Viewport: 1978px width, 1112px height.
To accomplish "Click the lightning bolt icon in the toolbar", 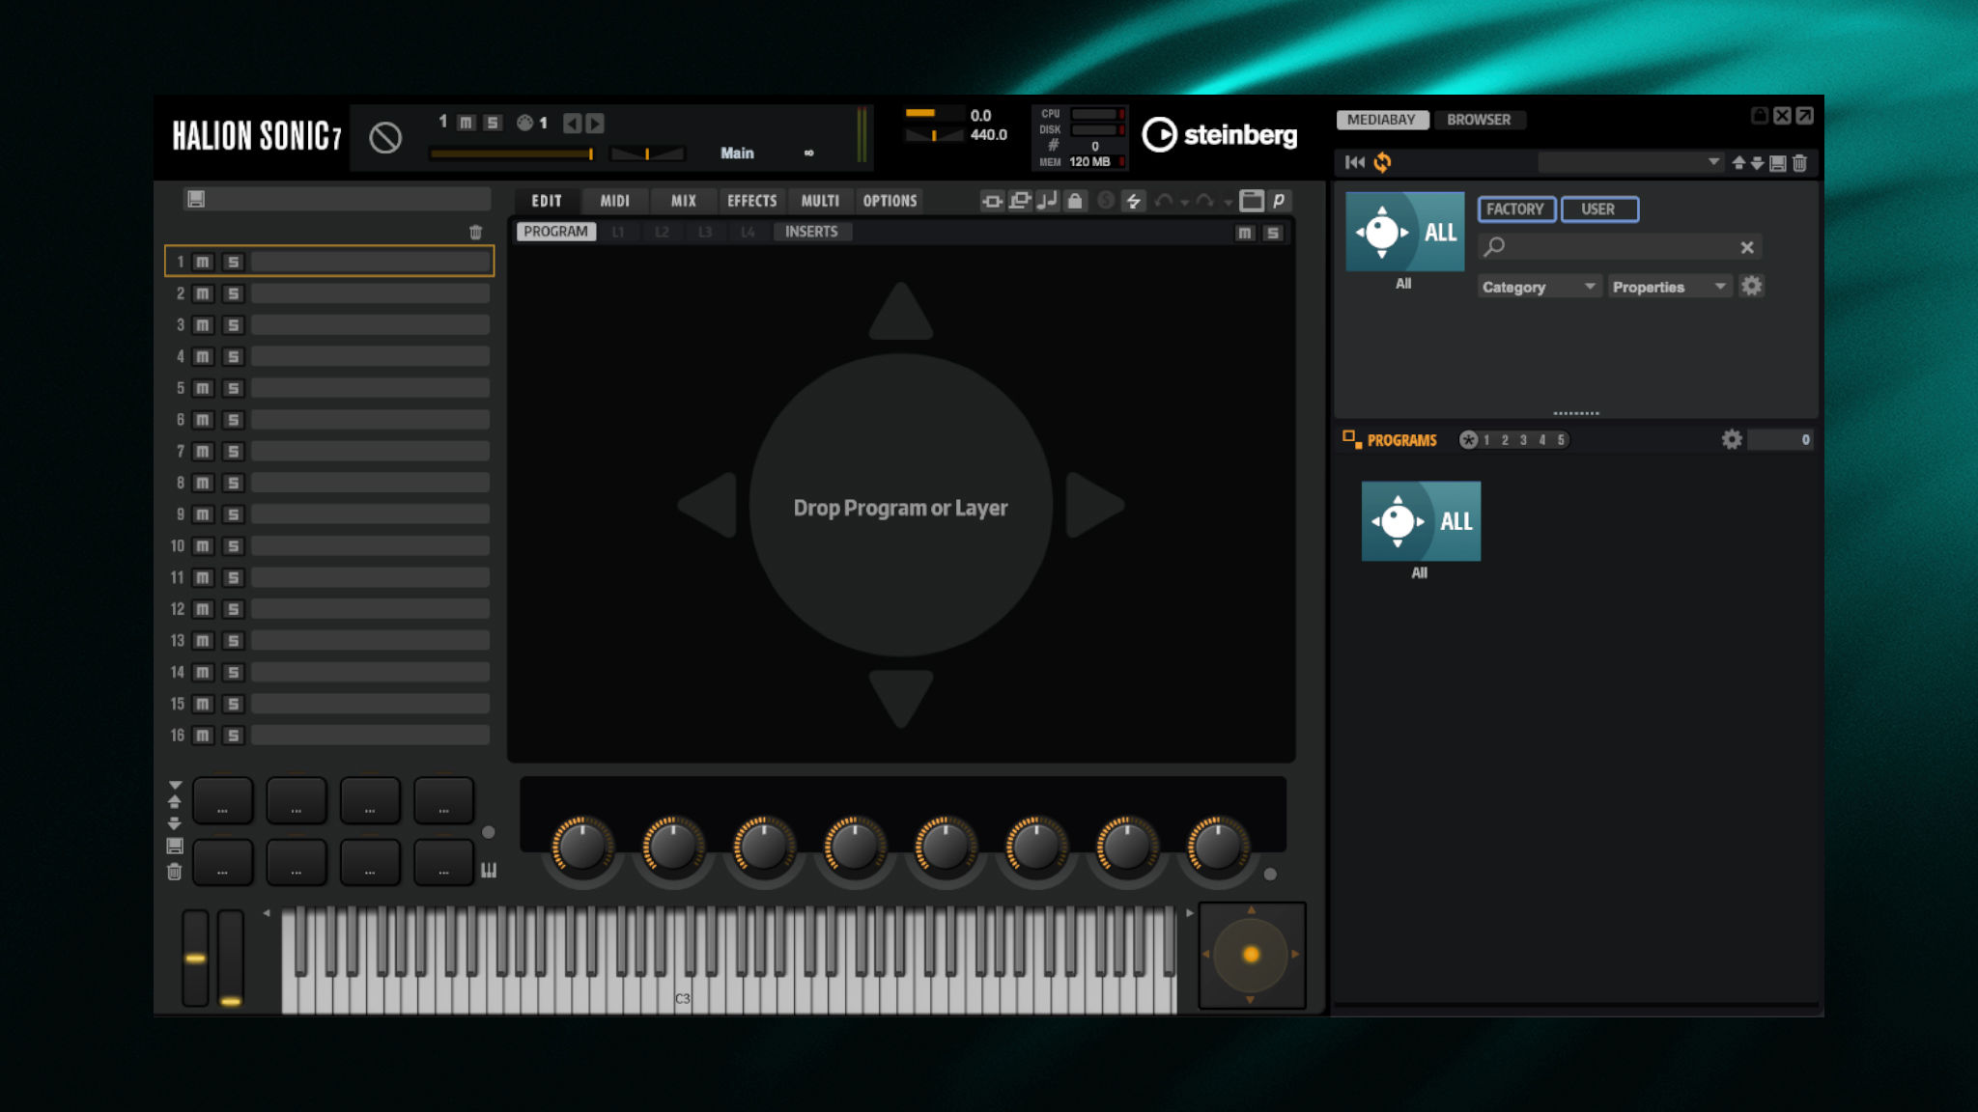I will pyautogui.click(x=1135, y=203).
